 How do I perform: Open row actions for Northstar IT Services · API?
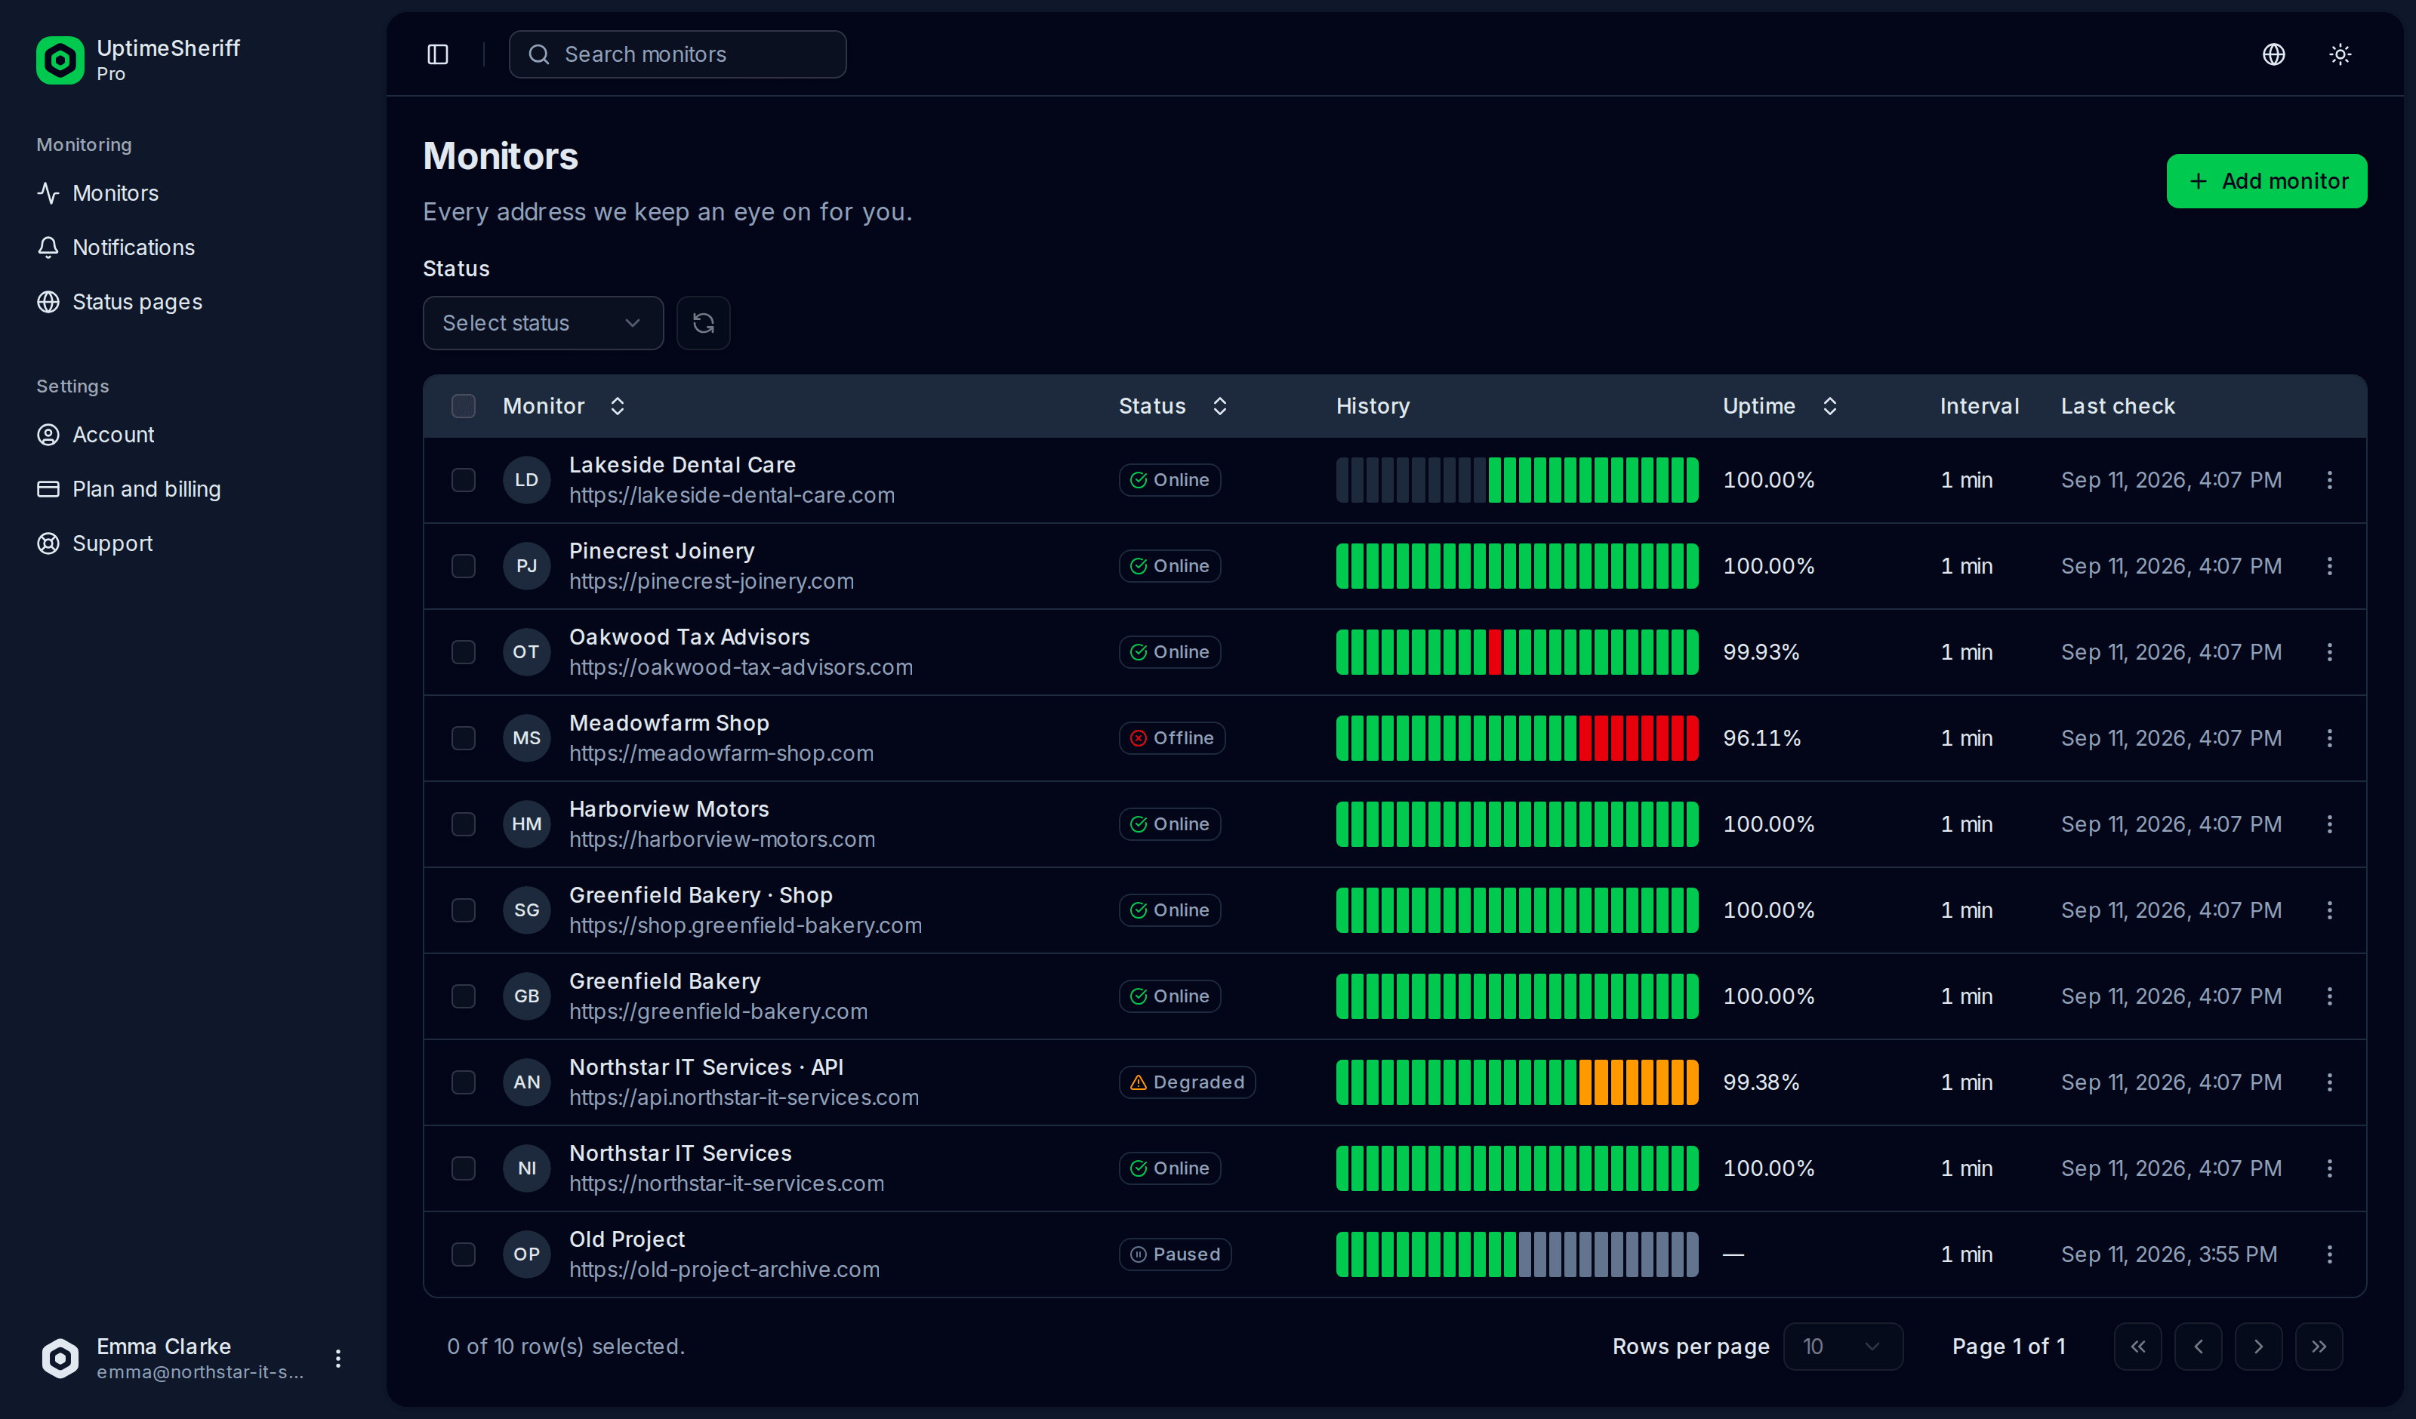click(2330, 1082)
